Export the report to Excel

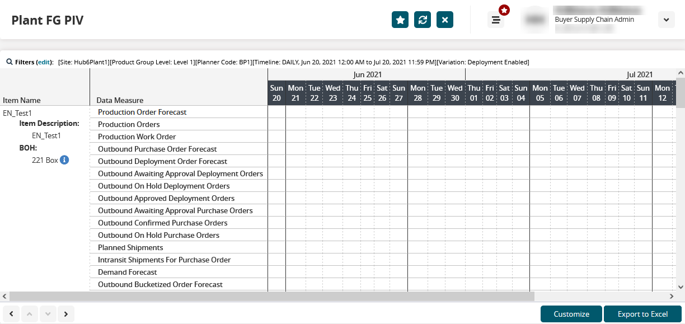pyautogui.click(x=642, y=314)
